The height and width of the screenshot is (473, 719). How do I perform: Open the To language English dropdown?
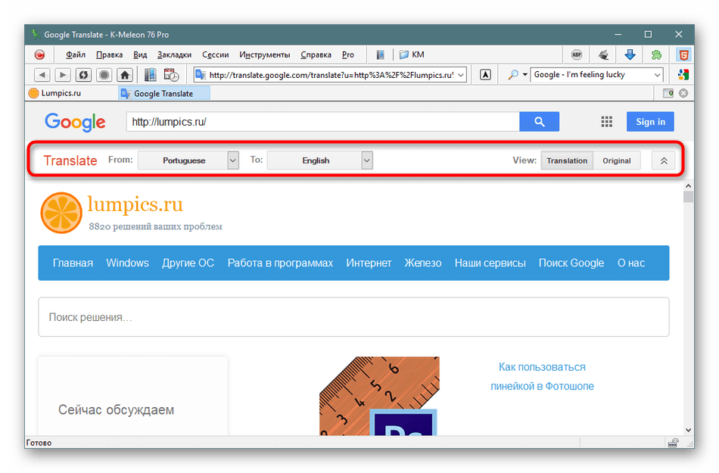(320, 160)
